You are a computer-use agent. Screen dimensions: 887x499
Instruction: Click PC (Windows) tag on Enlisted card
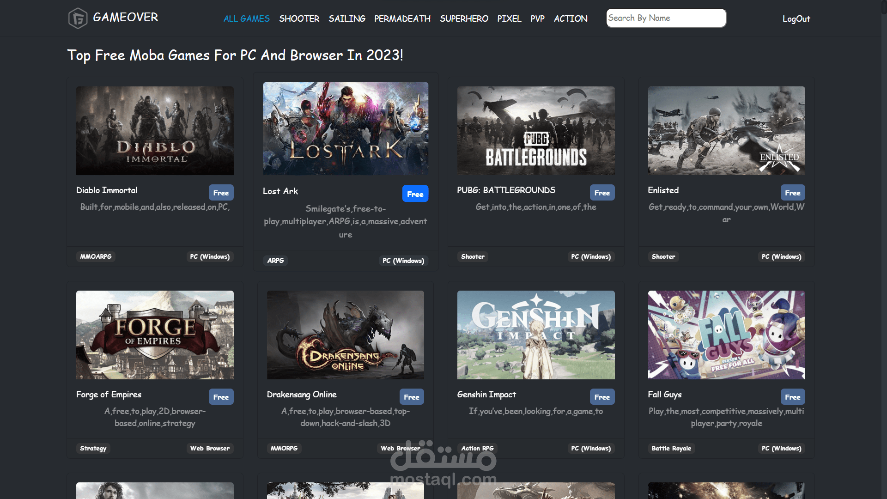click(782, 256)
